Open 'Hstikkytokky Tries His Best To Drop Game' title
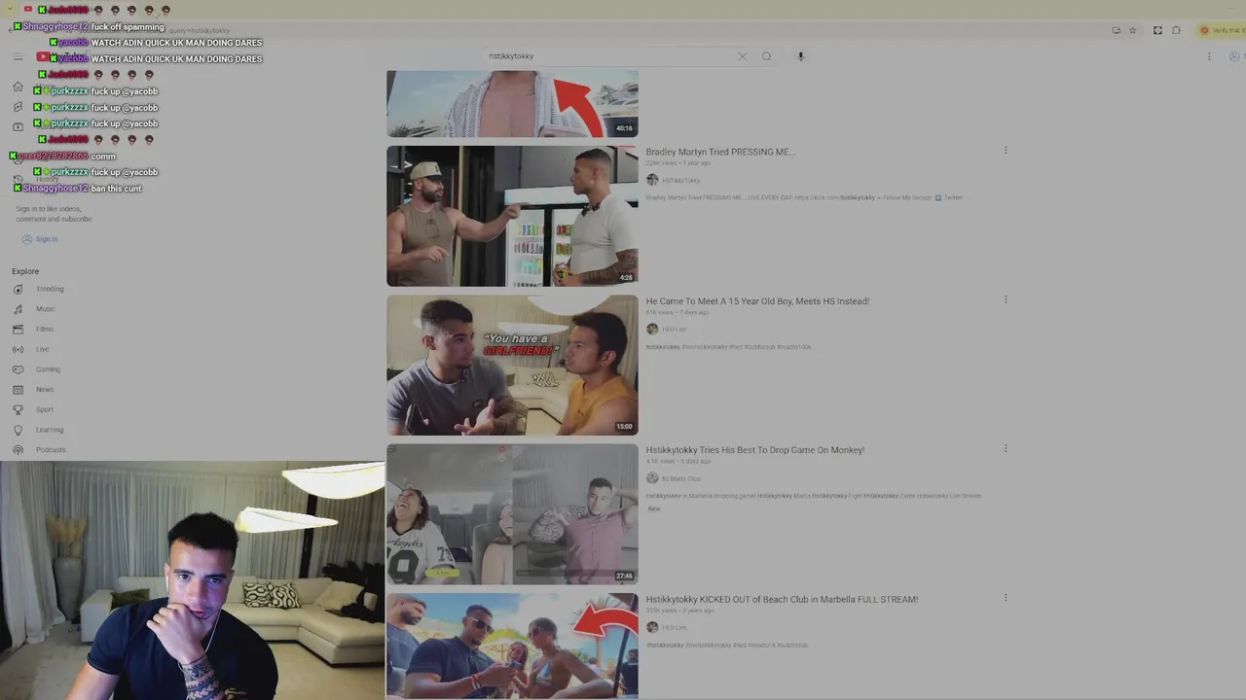This screenshot has height=700, width=1246. [755, 450]
